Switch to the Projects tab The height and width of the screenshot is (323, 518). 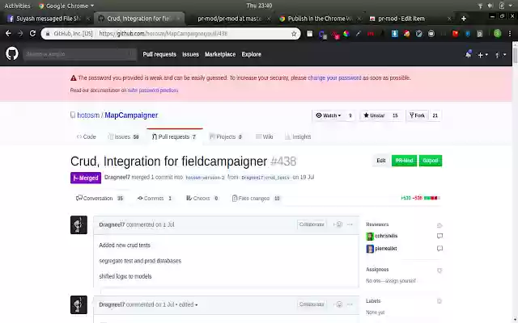226,136
